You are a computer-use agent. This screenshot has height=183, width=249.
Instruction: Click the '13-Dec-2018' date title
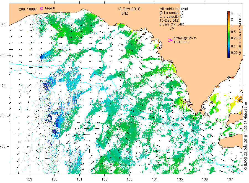(129, 9)
